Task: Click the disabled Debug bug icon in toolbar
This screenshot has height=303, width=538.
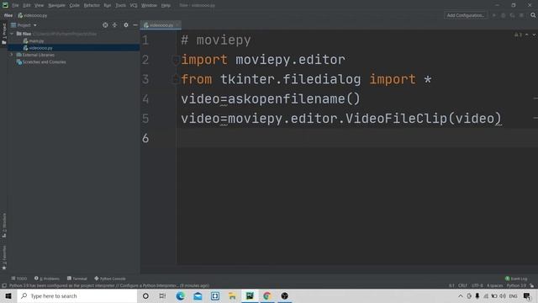Action: pos(503,15)
